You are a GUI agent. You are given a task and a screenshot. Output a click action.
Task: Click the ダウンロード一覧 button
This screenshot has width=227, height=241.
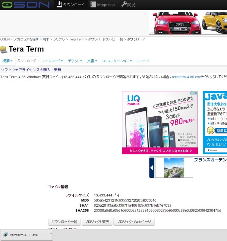(64, 222)
